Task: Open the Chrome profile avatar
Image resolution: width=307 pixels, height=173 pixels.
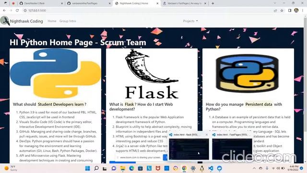Action: [296, 11]
